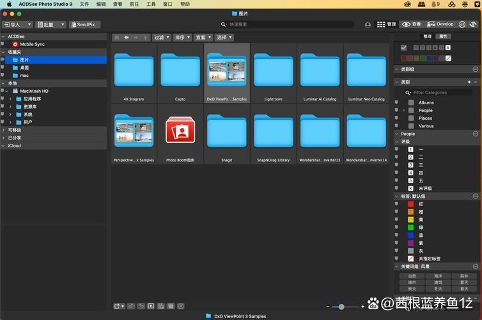Viewport: 482px width, 320px height.
Task: Switch to the 查看 (View) mode
Action: 411,24
